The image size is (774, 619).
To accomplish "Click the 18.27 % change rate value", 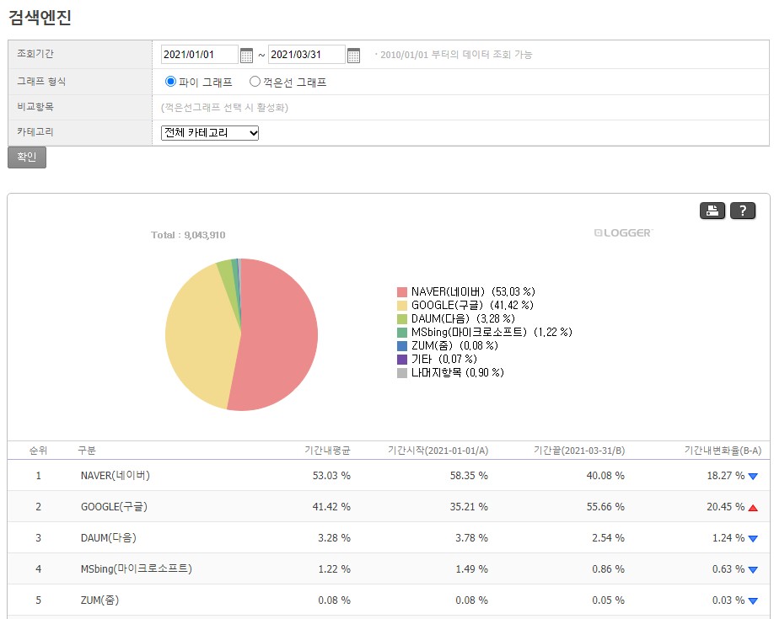I will tap(726, 476).
